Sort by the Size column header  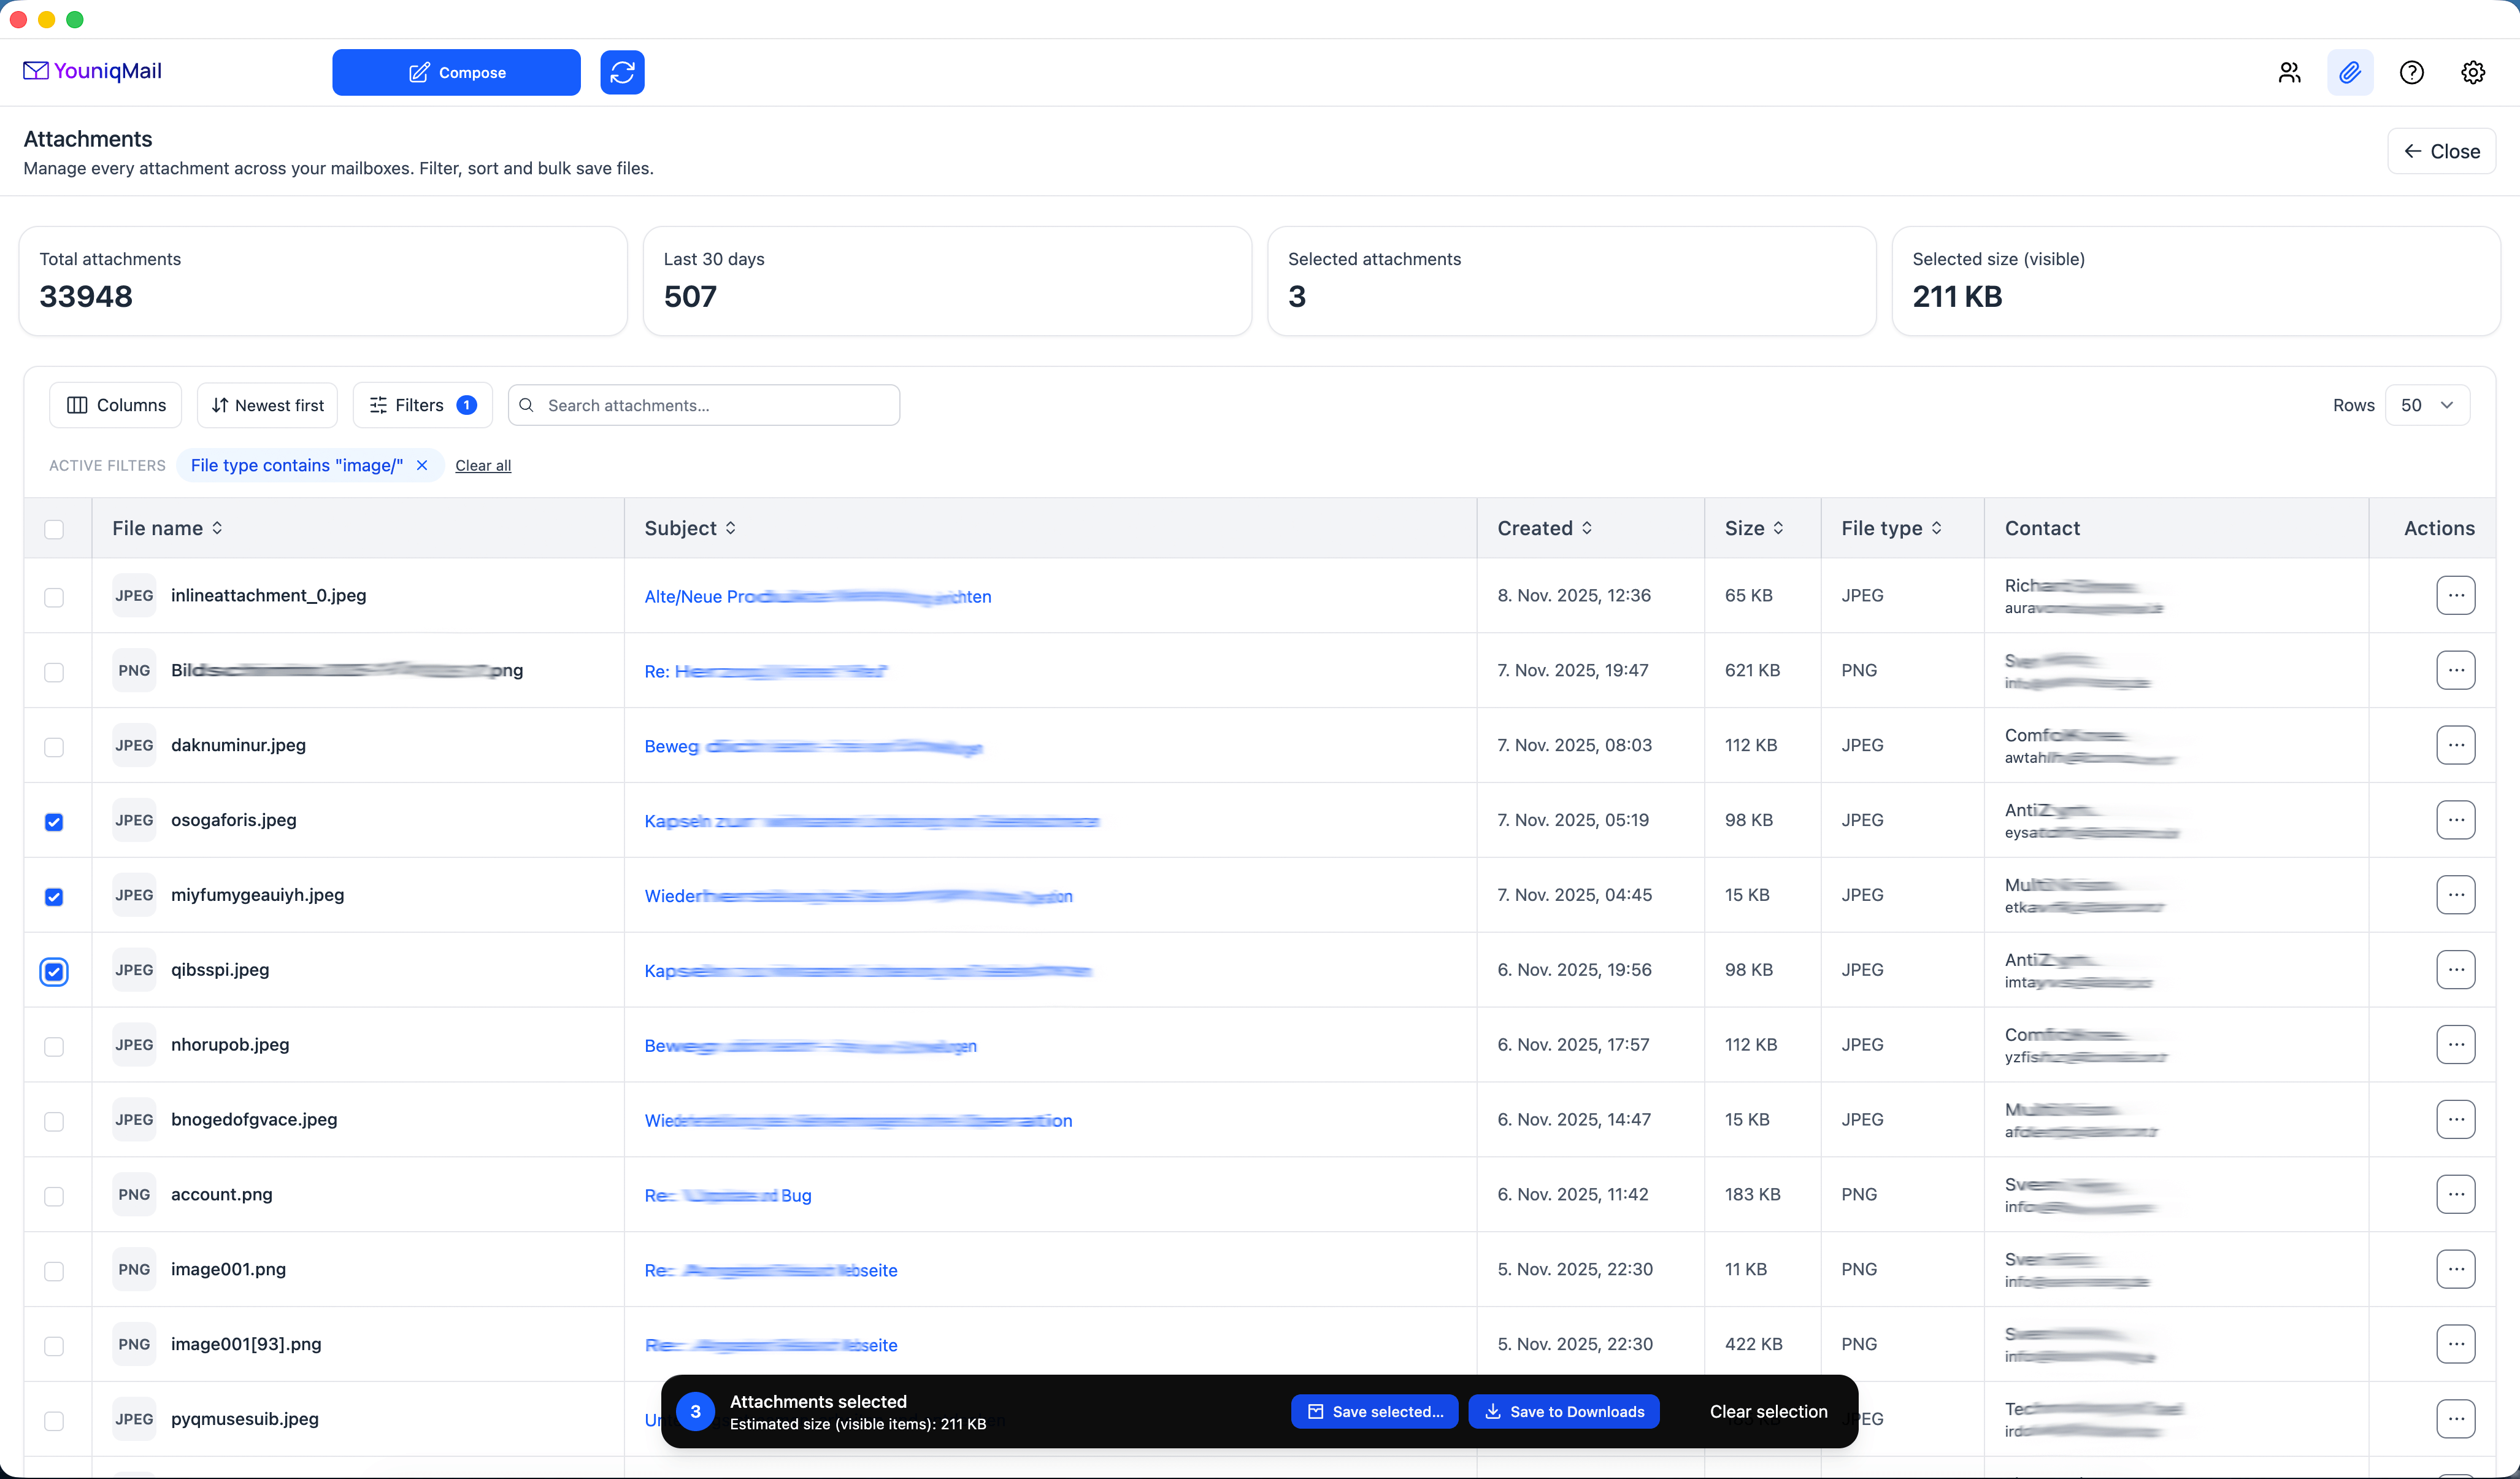pos(1753,528)
